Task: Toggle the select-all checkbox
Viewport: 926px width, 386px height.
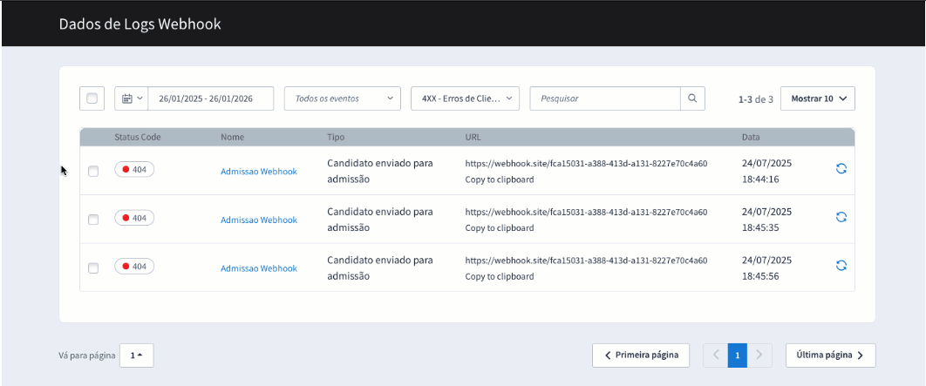Action: 92,98
